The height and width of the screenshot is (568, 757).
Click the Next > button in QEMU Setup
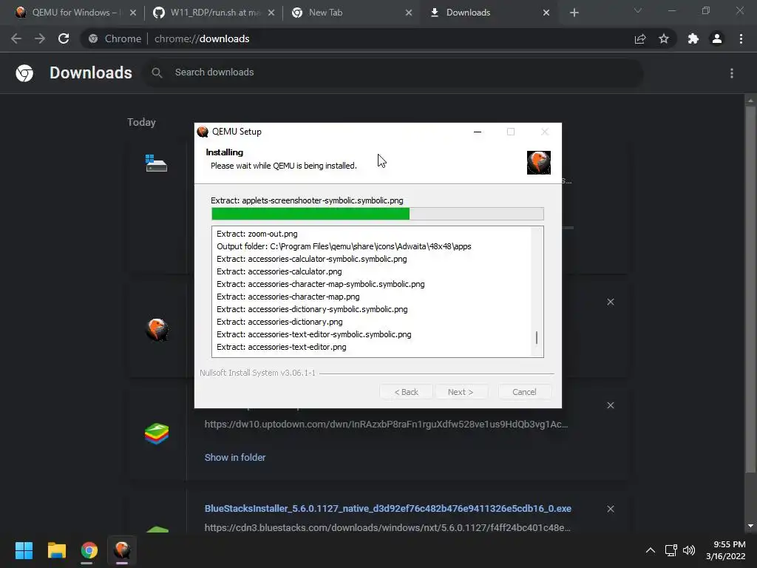461,392
